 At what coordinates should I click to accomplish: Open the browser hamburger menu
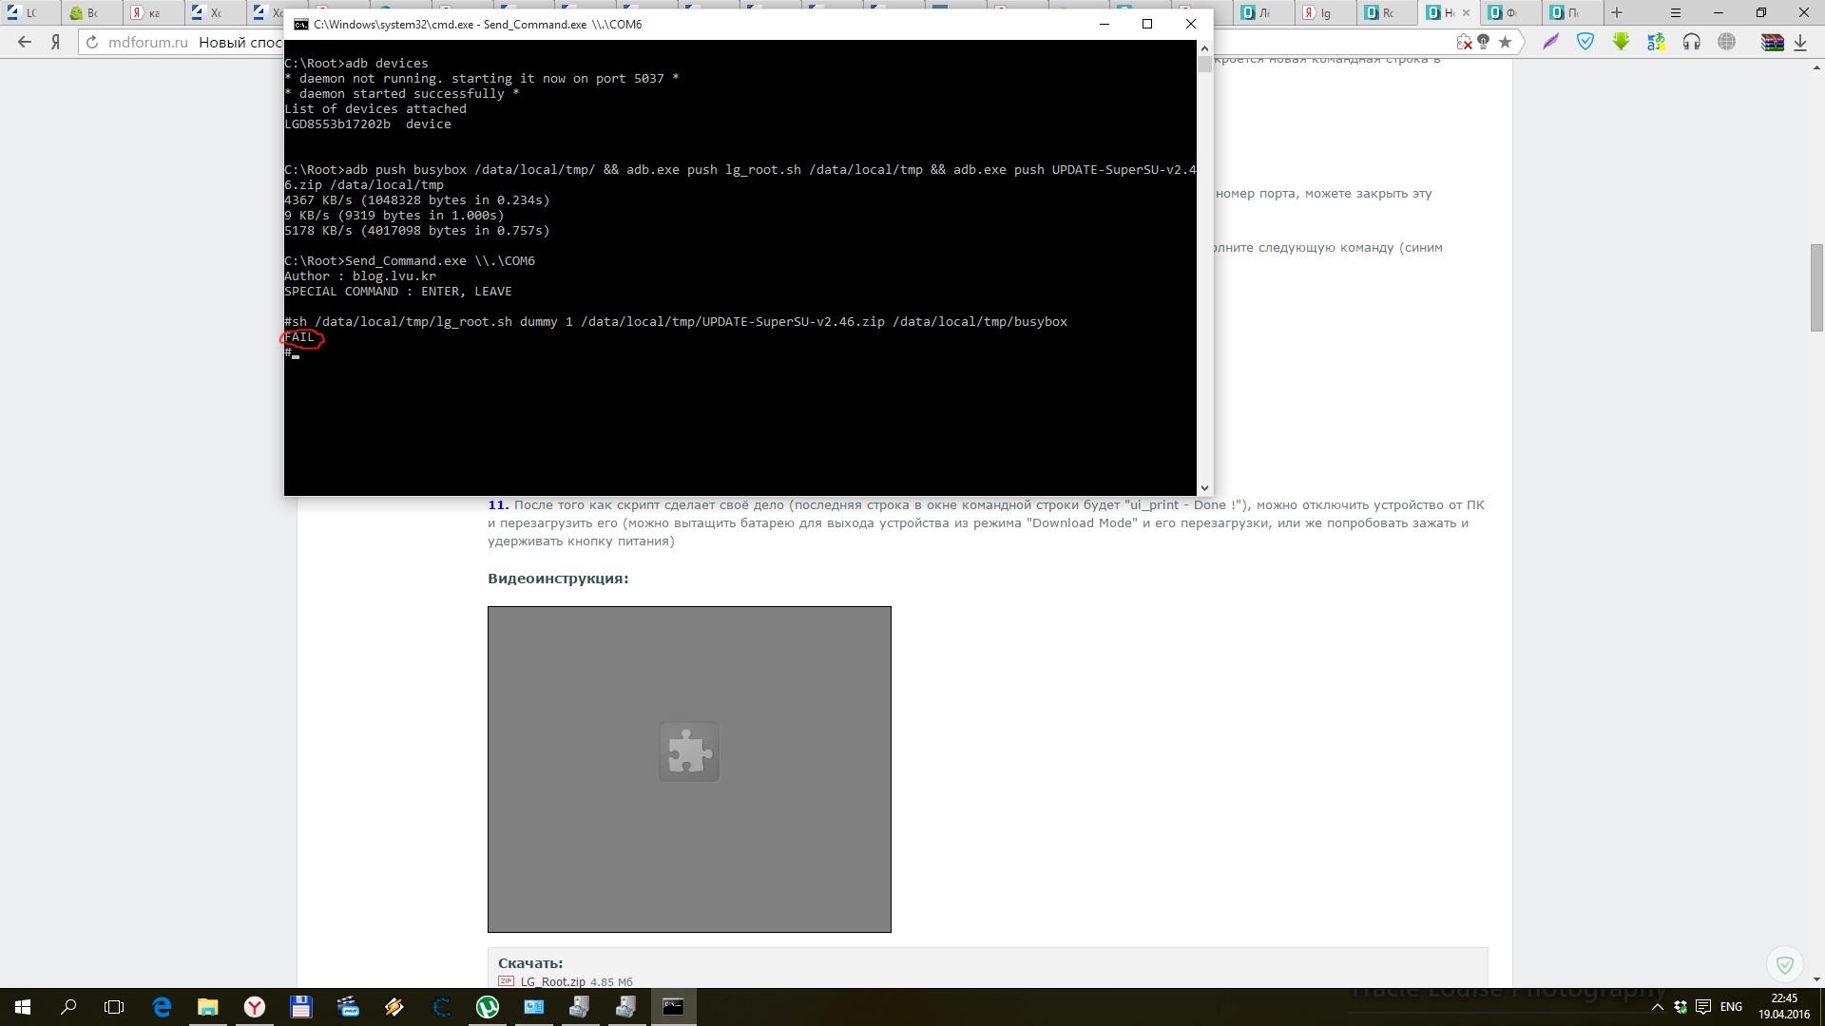pyautogui.click(x=1676, y=12)
